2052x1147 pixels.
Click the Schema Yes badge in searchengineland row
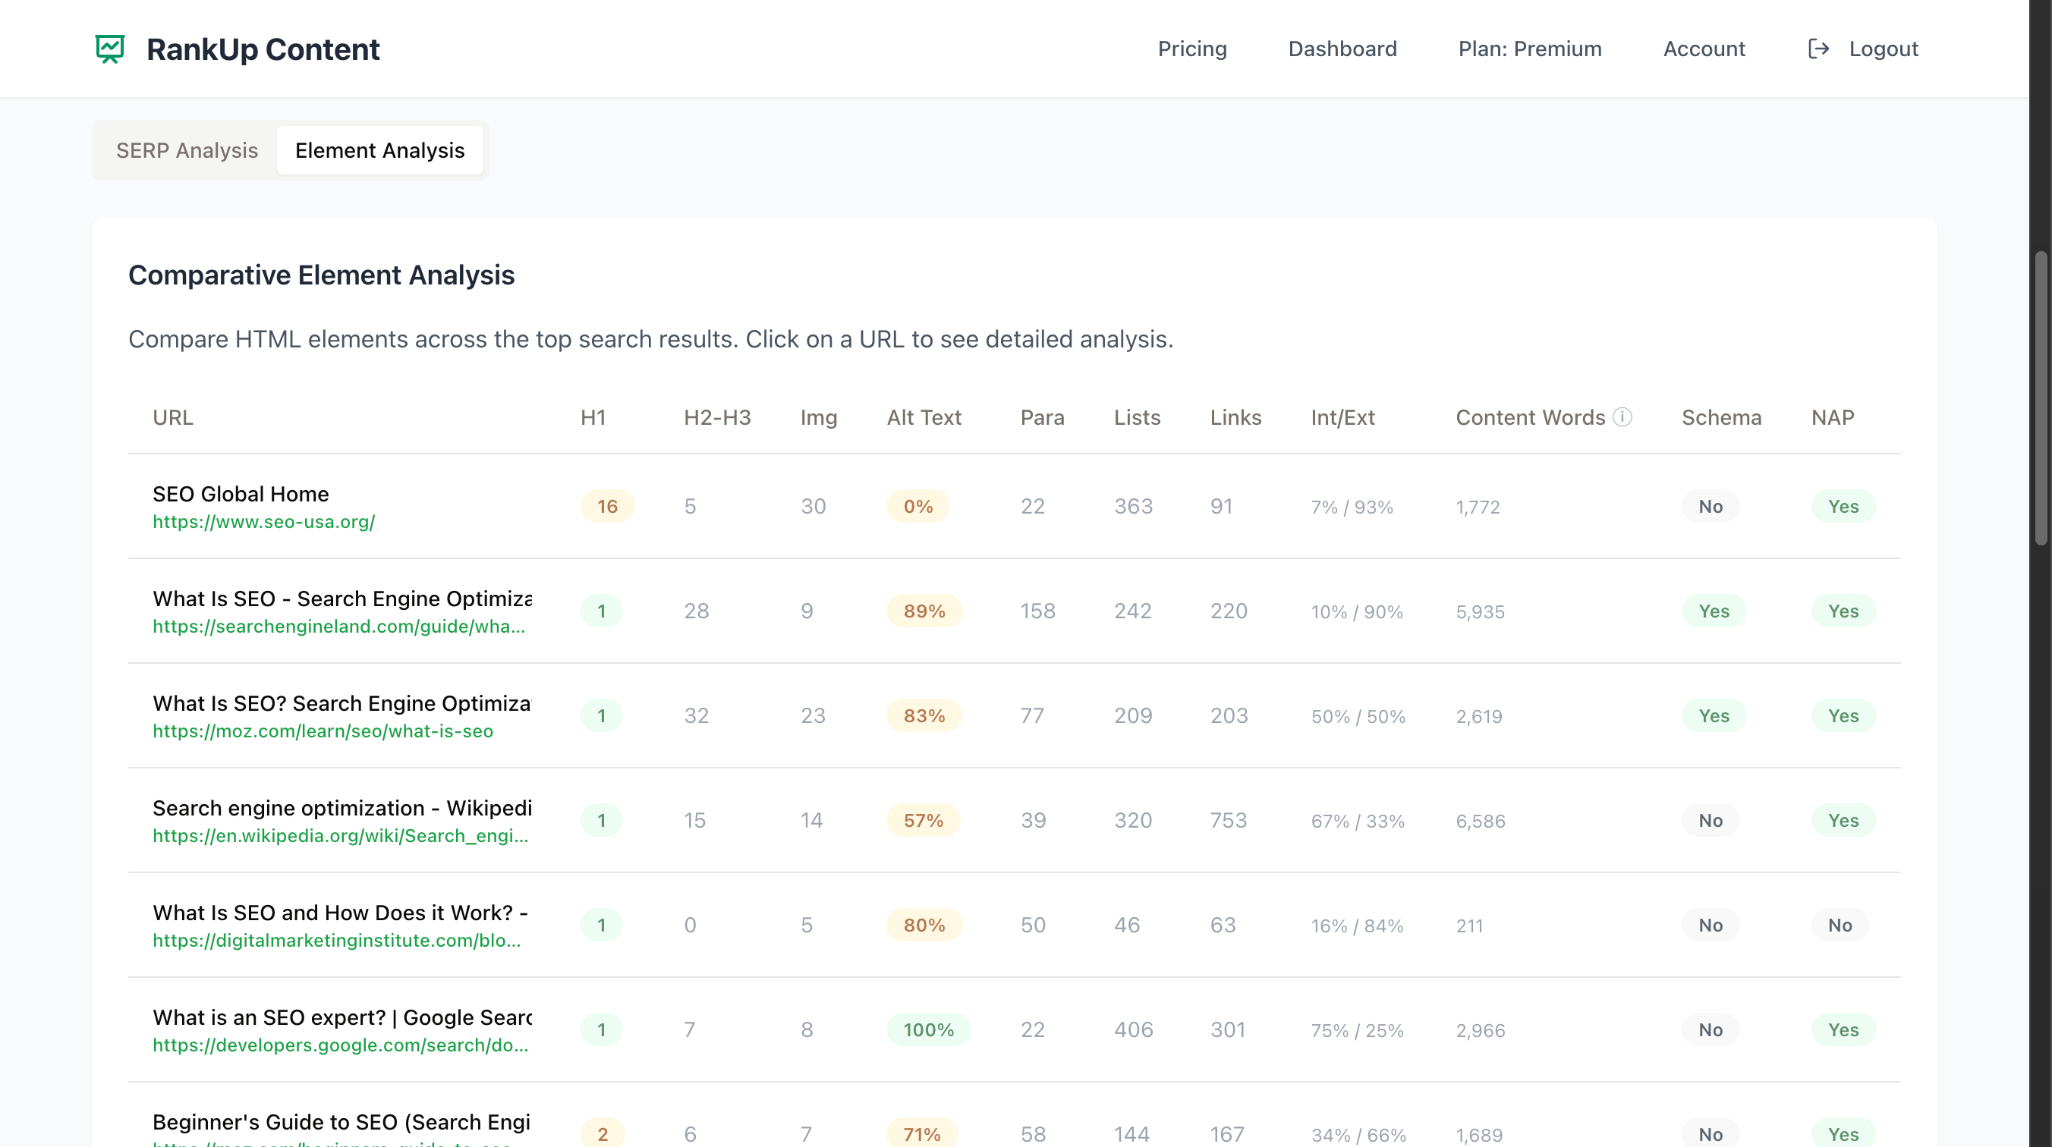pyautogui.click(x=1714, y=611)
